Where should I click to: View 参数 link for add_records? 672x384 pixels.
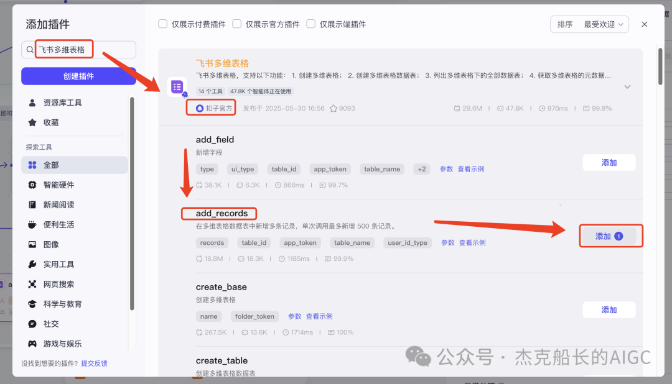(448, 243)
